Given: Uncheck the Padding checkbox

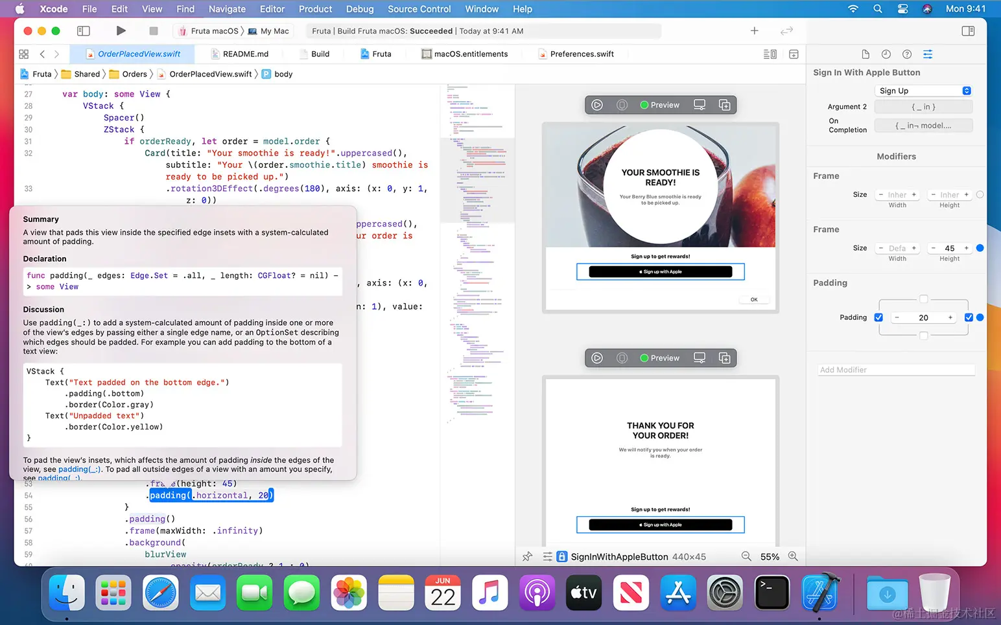Looking at the screenshot, I should click(878, 317).
